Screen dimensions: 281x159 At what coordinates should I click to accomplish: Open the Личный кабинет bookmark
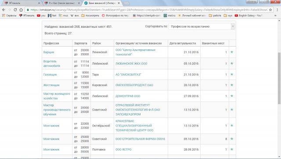click(x=192, y=16)
